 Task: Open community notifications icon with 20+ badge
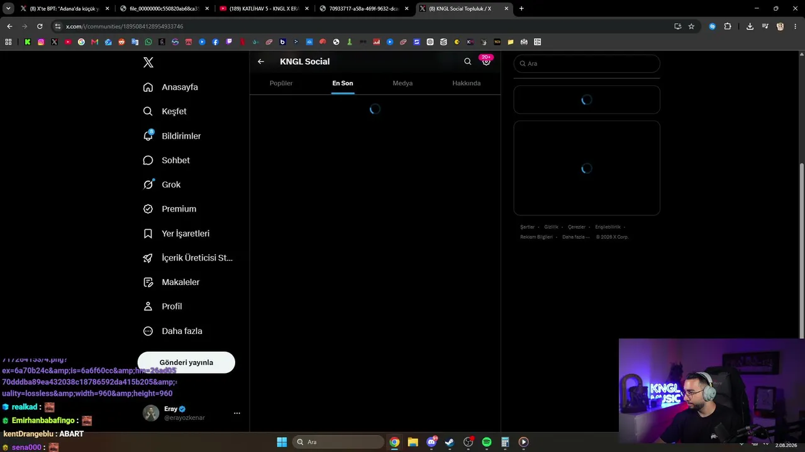point(486,61)
